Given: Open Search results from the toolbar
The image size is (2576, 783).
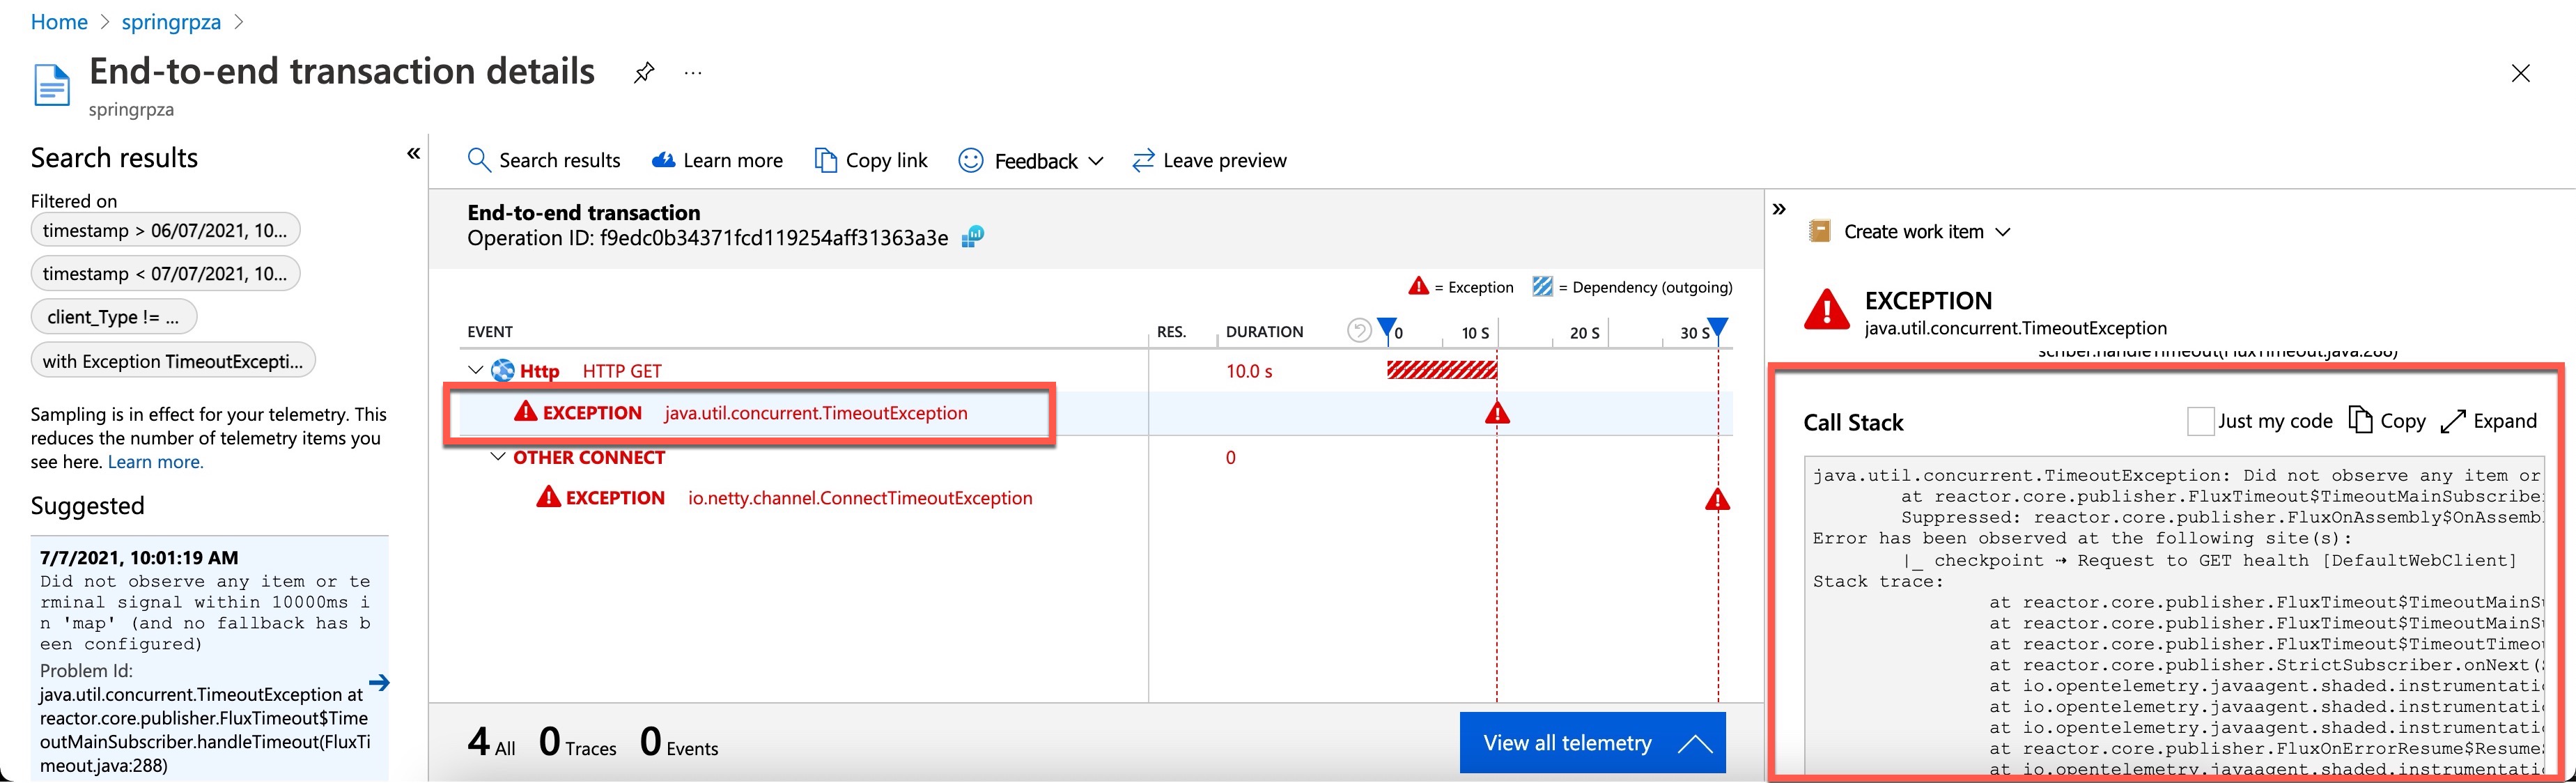Looking at the screenshot, I should 544,160.
